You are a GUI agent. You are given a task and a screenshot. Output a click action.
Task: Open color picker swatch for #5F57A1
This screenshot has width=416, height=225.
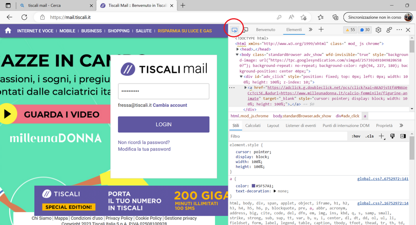253,186
